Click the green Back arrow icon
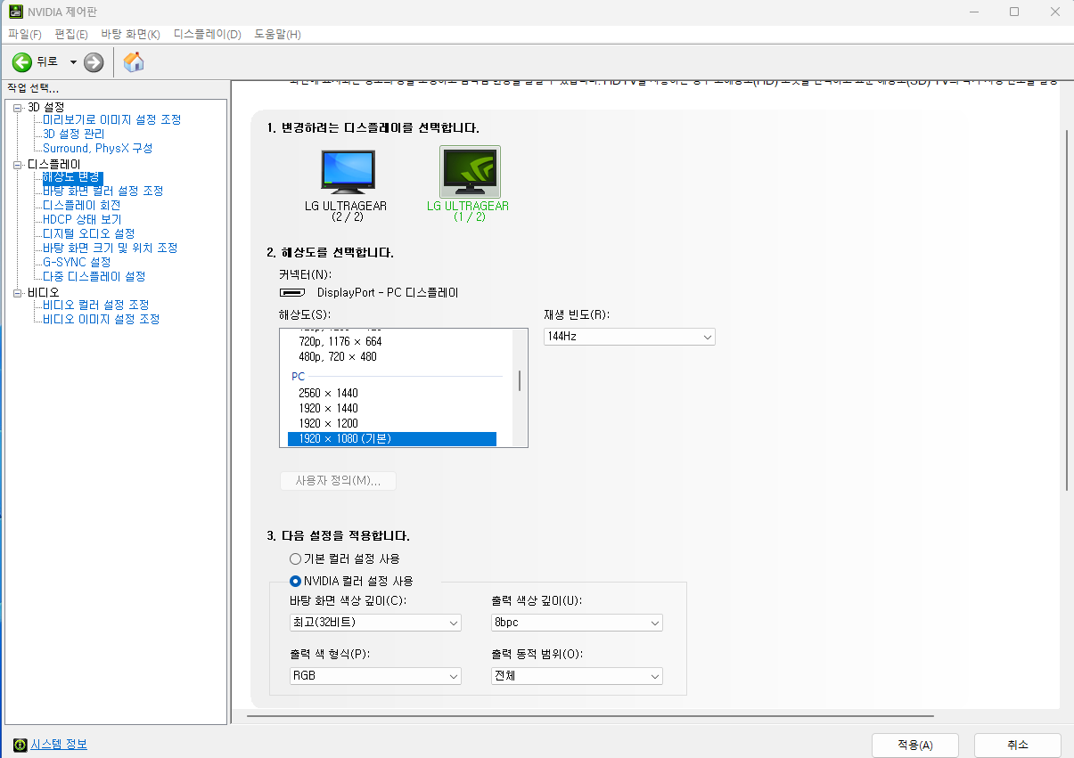This screenshot has width=1074, height=758. coord(22,61)
